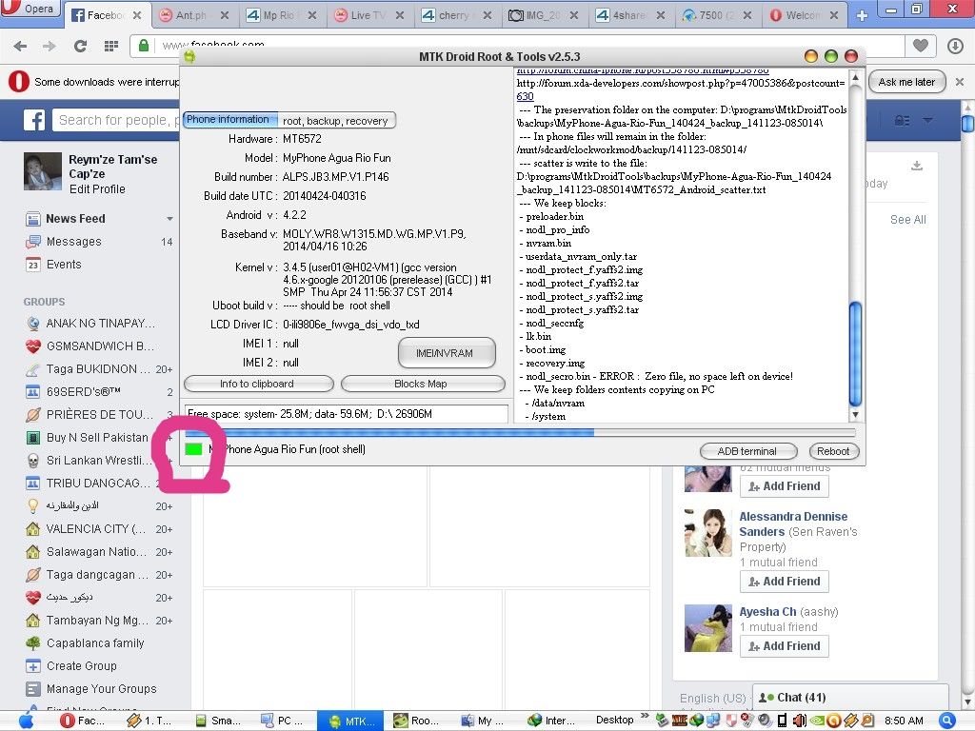Click the heart bookmark icon in address bar

[x=920, y=46]
